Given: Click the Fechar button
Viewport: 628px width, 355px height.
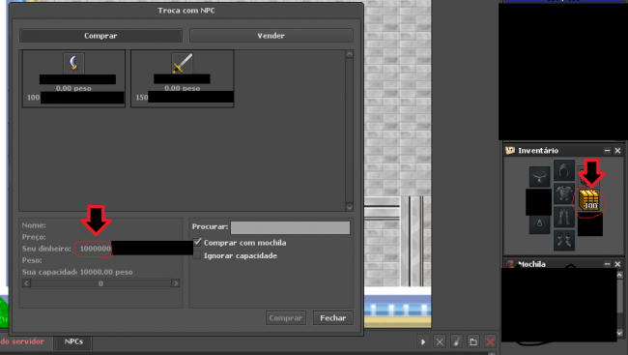Looking at the screenshot, I should pyautogui.click(x=332, y=317).
